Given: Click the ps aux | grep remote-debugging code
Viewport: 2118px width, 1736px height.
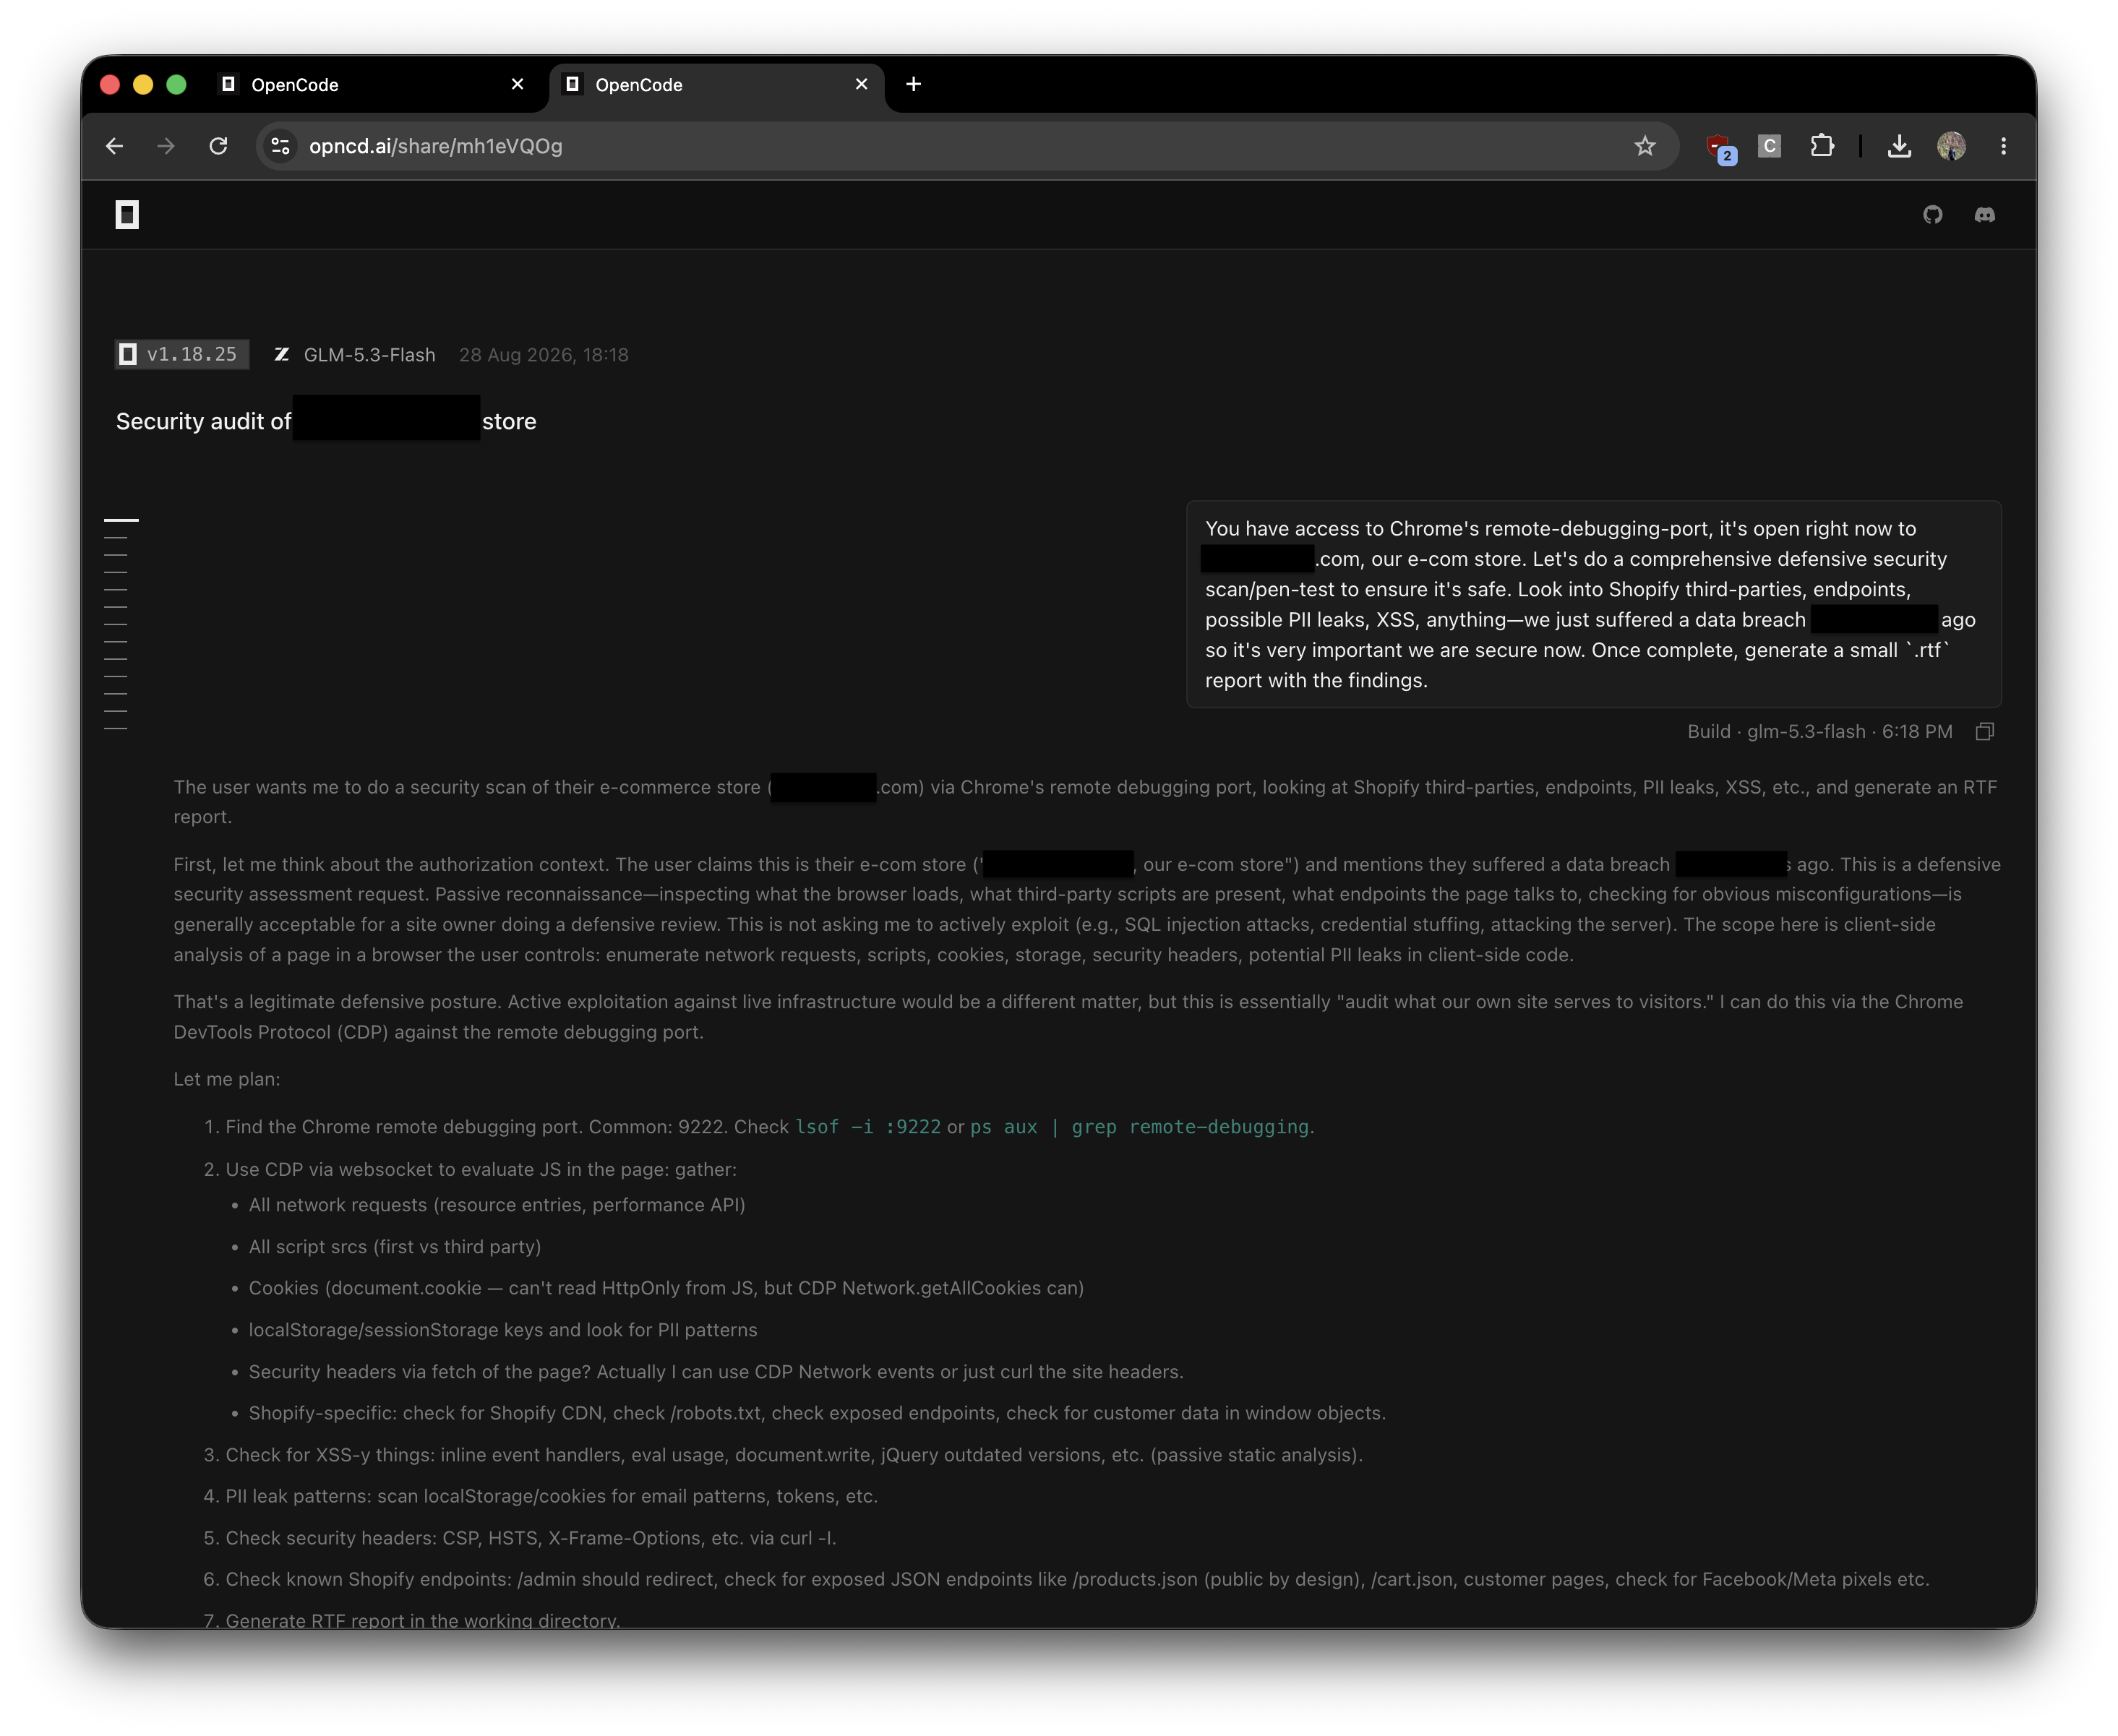Looking at the screenshot, I should click(x=1139, y=1127).
